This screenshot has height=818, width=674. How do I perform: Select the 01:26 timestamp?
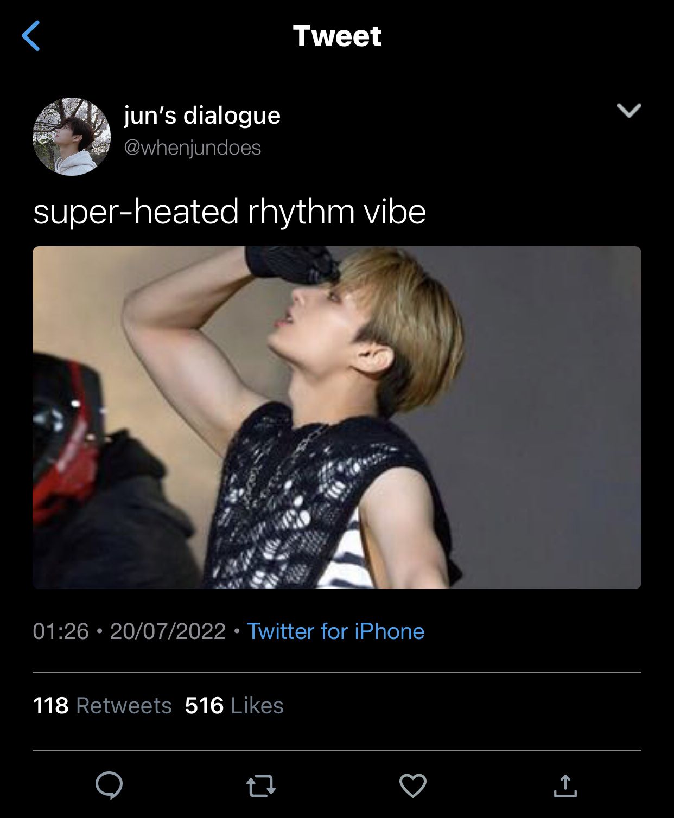(x=61, y=631)
